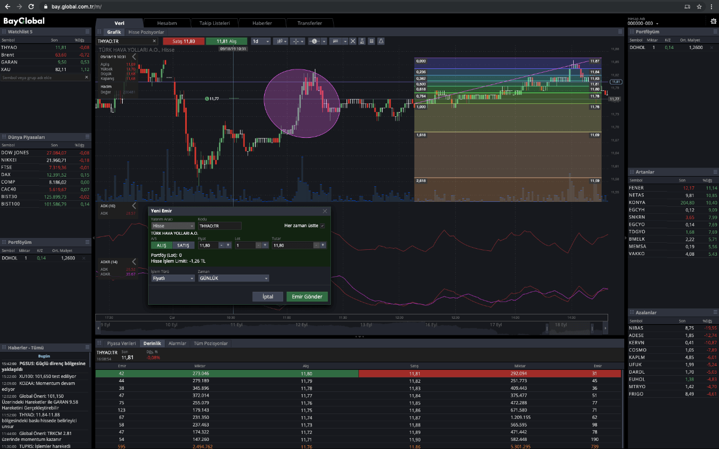Open the left Portföyüm panel menu icon
Viewport: 719px width, 449px height.
87,242
